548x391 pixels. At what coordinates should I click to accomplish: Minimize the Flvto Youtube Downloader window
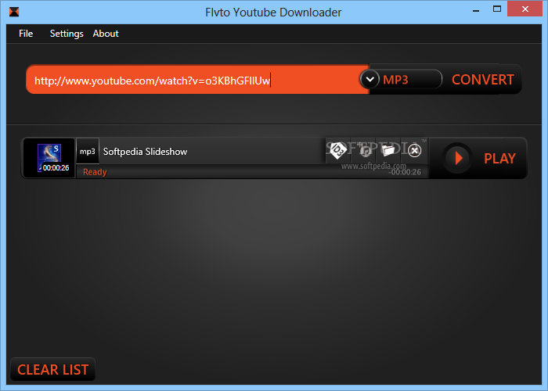pyautogui.click(x=476, y=9)
